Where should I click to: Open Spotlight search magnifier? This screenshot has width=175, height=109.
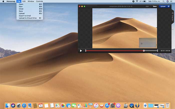point(163,1)
